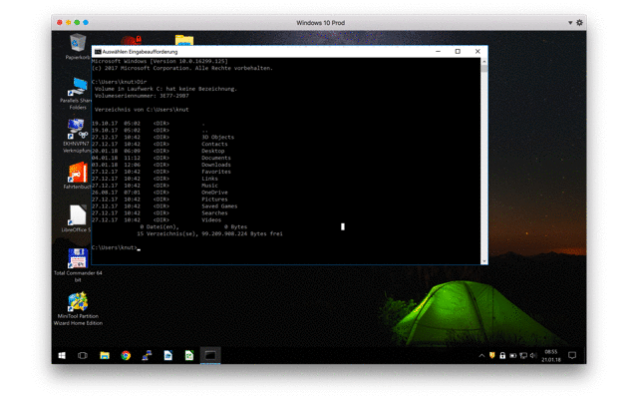Viewport: 638px width, 399px height.
Task: Show hidden tray icons chevron
Action: click(481, 355)
